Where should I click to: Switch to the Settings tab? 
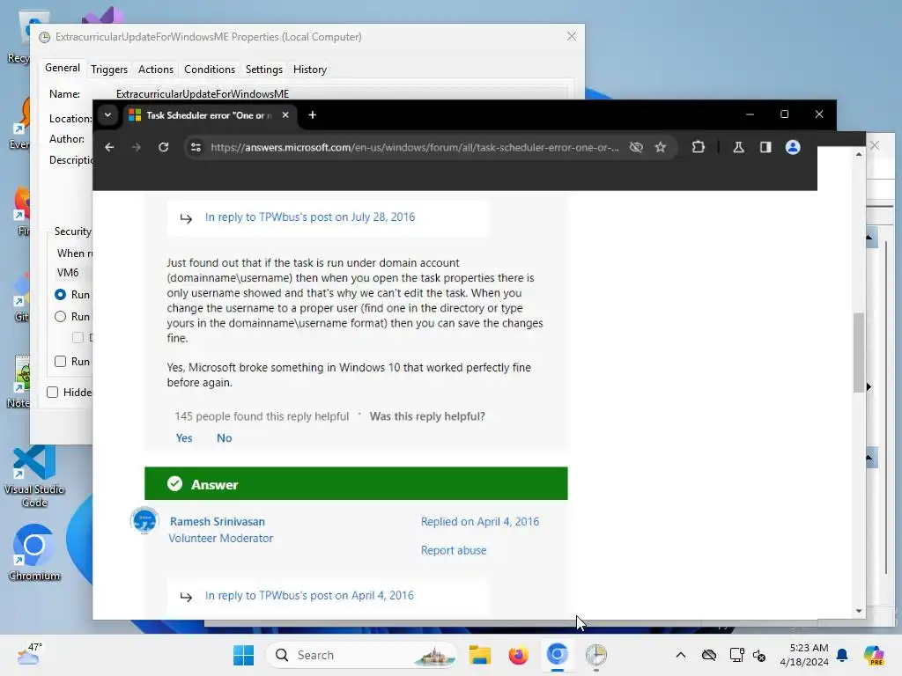click(x=264, y=70)
